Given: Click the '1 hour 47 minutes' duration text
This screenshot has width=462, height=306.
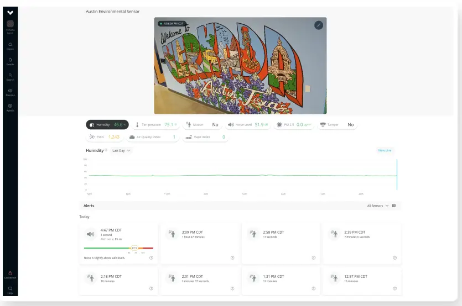Looking at the screenshot, I should click(193, 237).
